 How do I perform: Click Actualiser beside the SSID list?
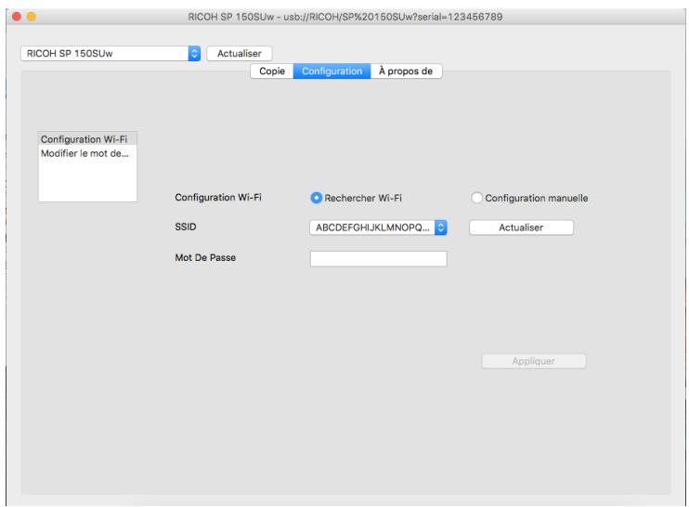coord(521,227)
